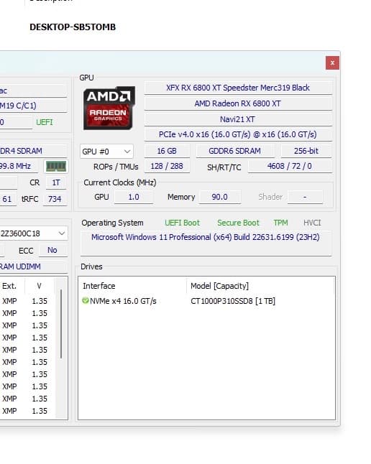Select the AMD Radeon RX 6800 XT field
Viewport: 371px width, 464px height.
tap(238, 103)
